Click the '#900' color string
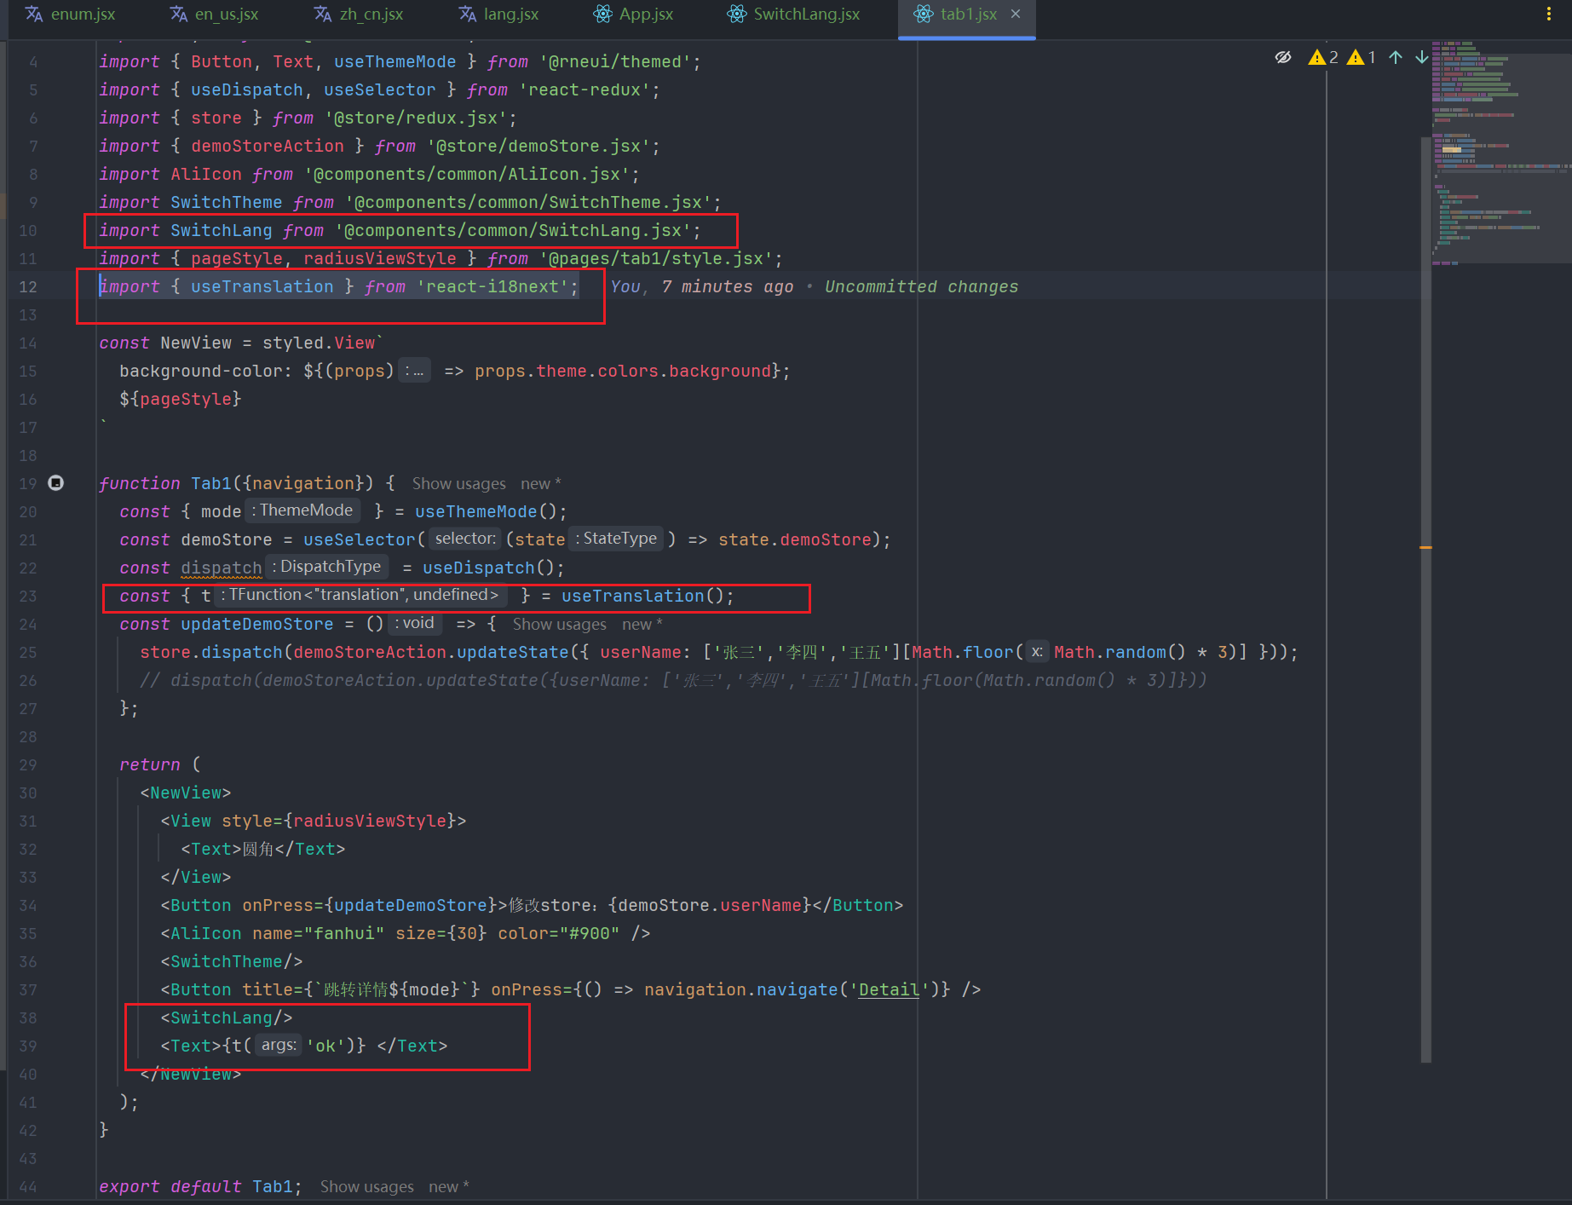Viewport: 1572px width, 1205px height. point(590,934)
